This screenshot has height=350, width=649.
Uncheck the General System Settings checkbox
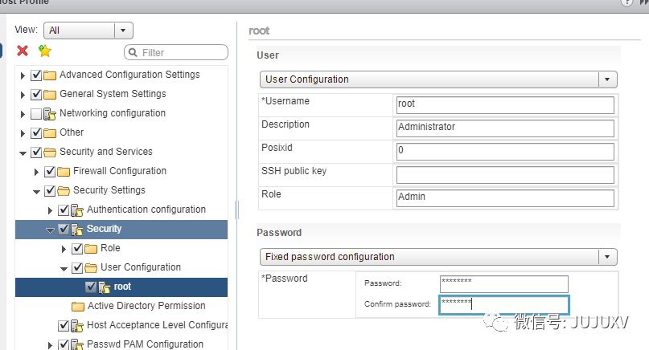click(35, 94)
